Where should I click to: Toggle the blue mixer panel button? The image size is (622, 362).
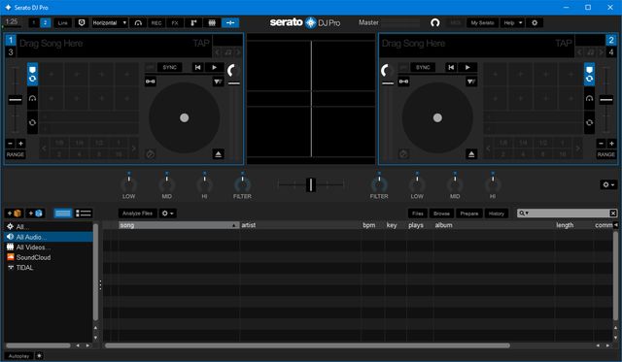pos(230,23)
